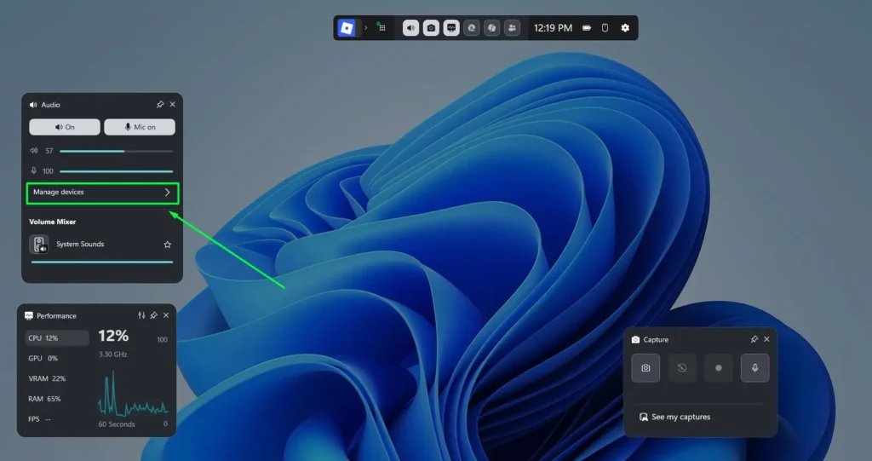This screenshot has height=461, width=872.
Task: Select the FPS metric tab
Action: (57, 419)
